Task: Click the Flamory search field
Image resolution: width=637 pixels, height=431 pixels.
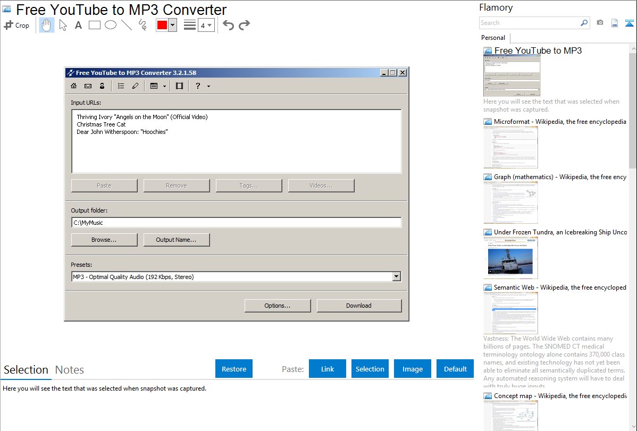Action: pos(530,23)
